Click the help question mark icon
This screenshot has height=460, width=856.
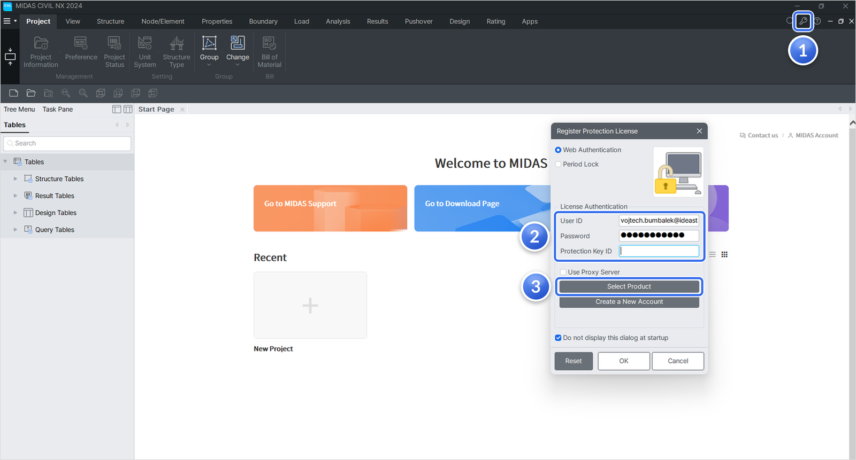tap(817, 21)
